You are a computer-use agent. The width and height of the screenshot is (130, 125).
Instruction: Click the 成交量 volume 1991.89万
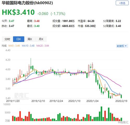(x=68, y=21)
